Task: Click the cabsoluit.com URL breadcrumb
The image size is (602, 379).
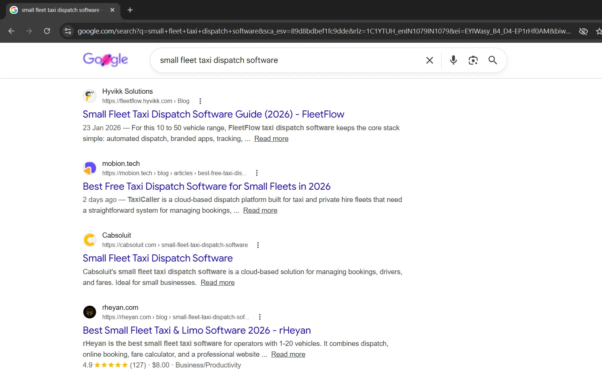Action: (x=175, y=245)
